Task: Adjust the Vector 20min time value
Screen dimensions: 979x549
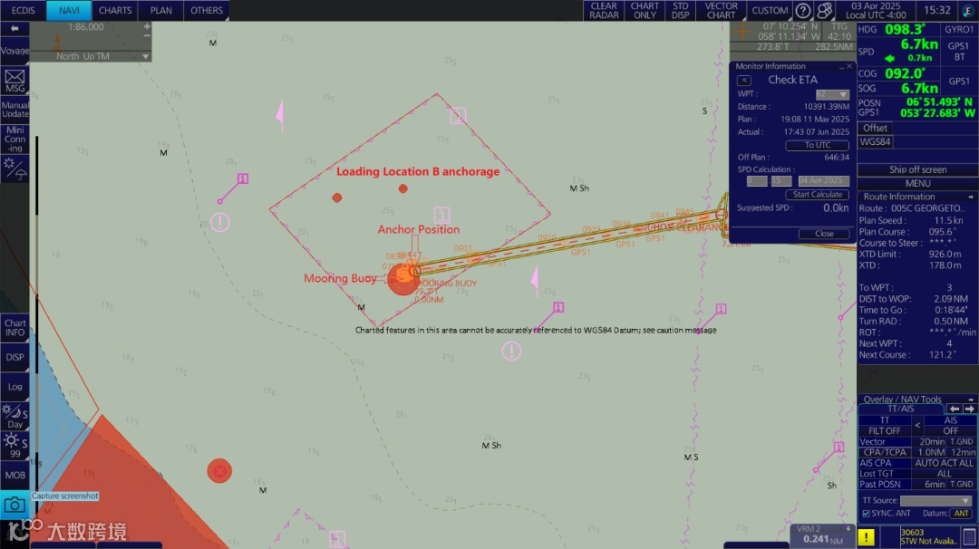Action: tap(931, 442)
